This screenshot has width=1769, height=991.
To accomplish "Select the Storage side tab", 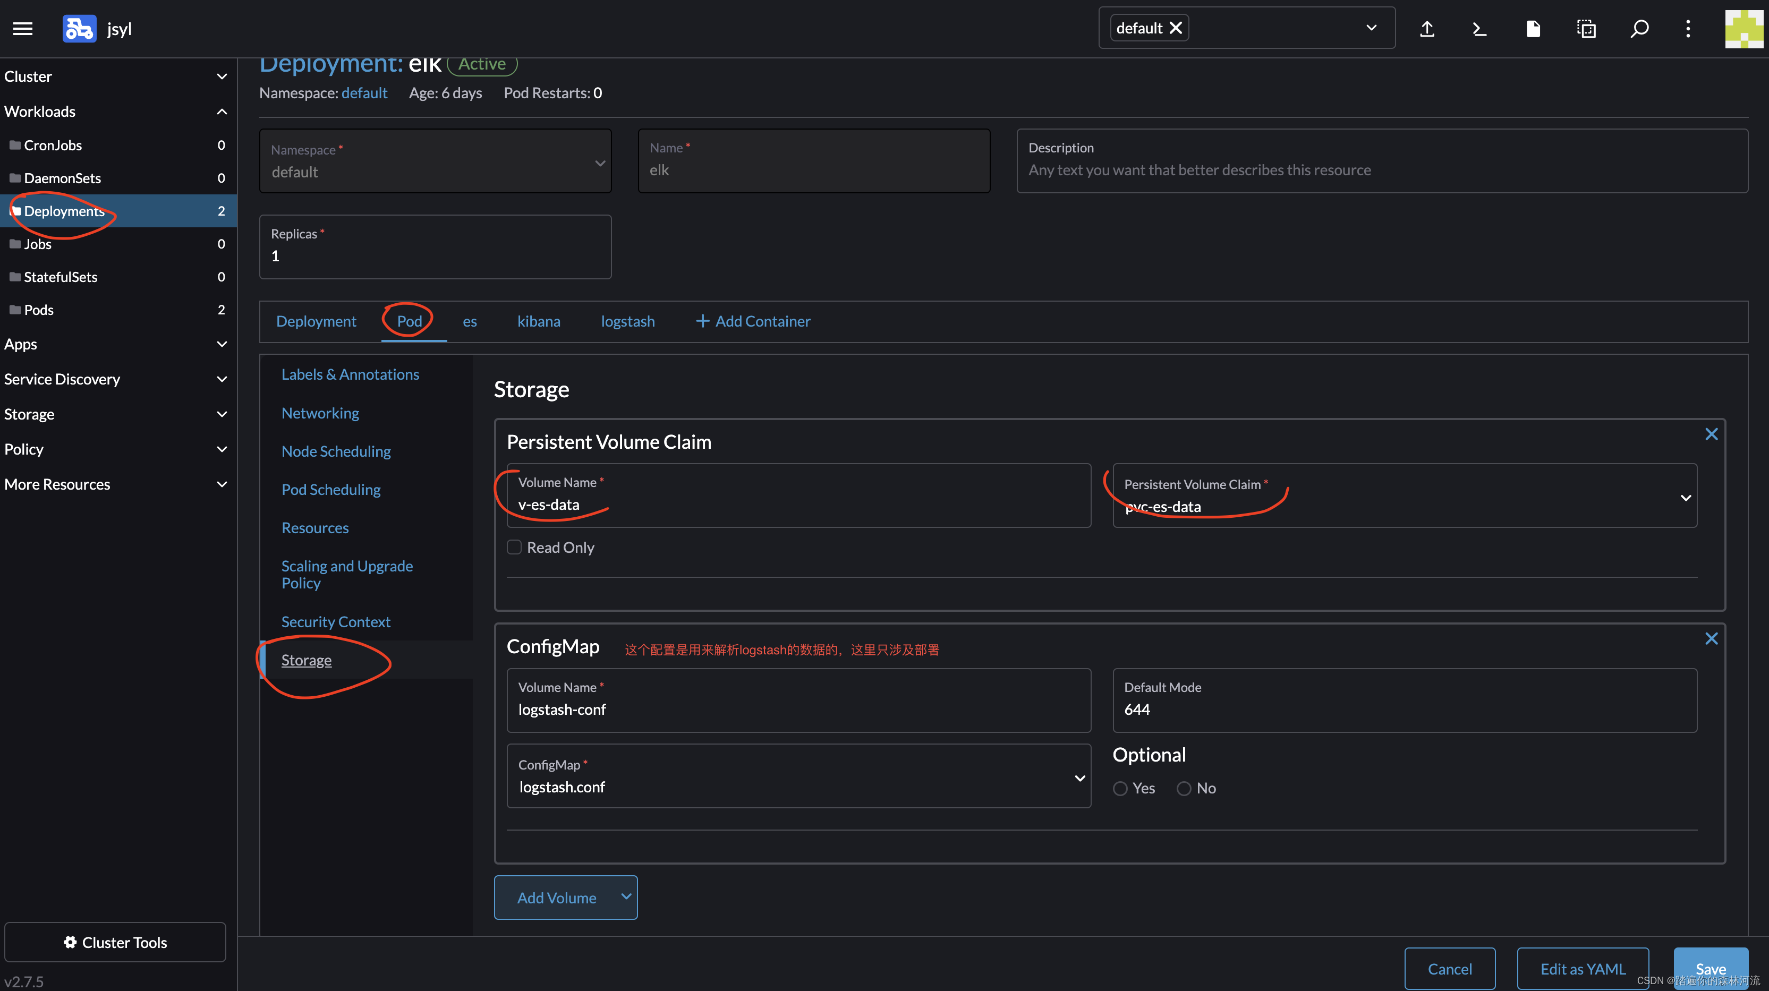I will point(307,660).
